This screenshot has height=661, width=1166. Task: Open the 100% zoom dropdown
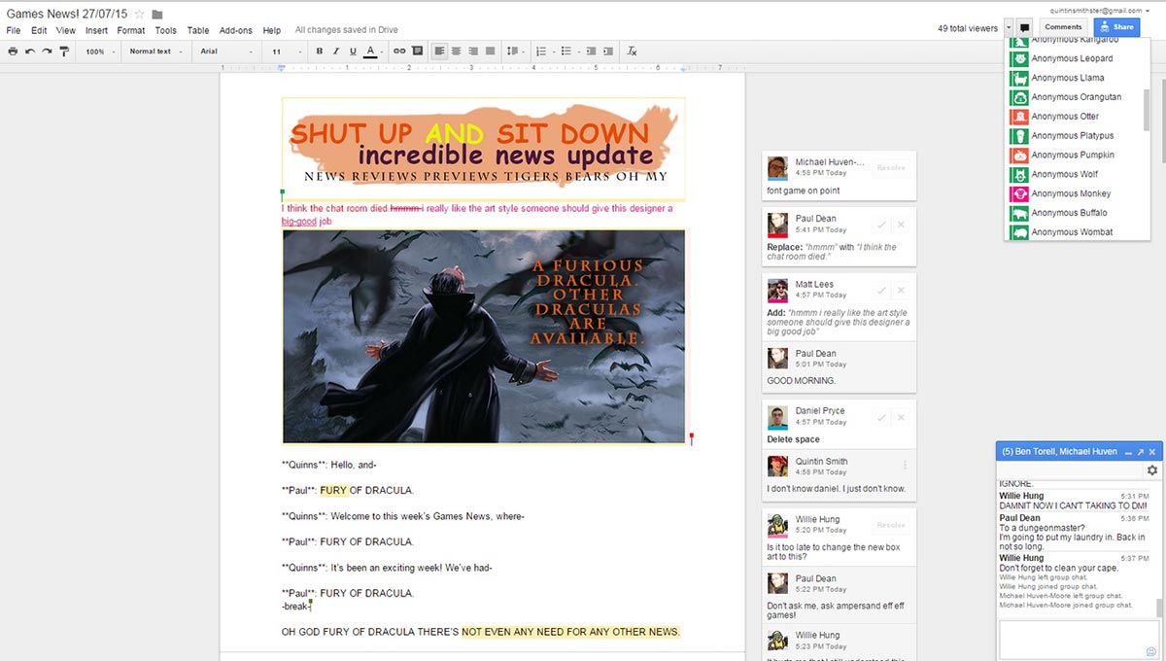point(99,52)
